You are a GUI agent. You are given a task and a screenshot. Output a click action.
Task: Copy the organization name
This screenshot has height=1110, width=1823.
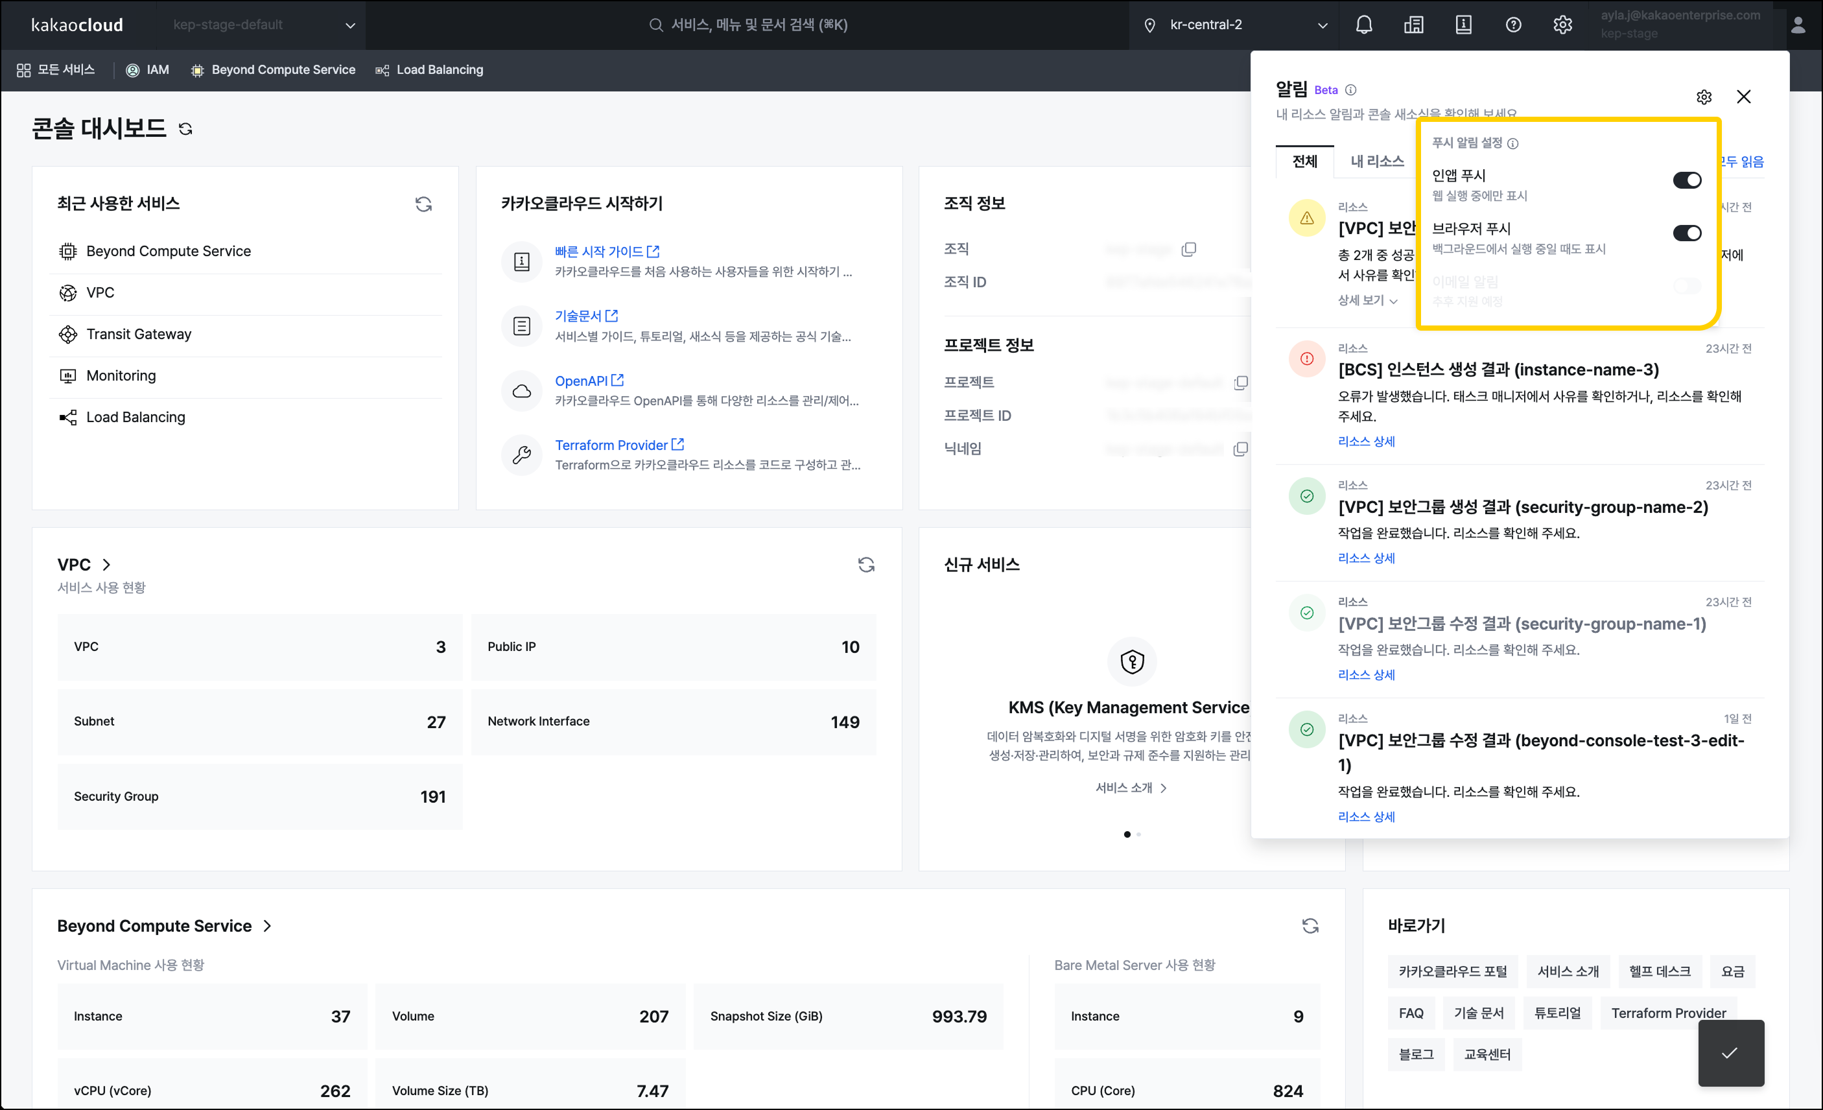point(1189,250)
